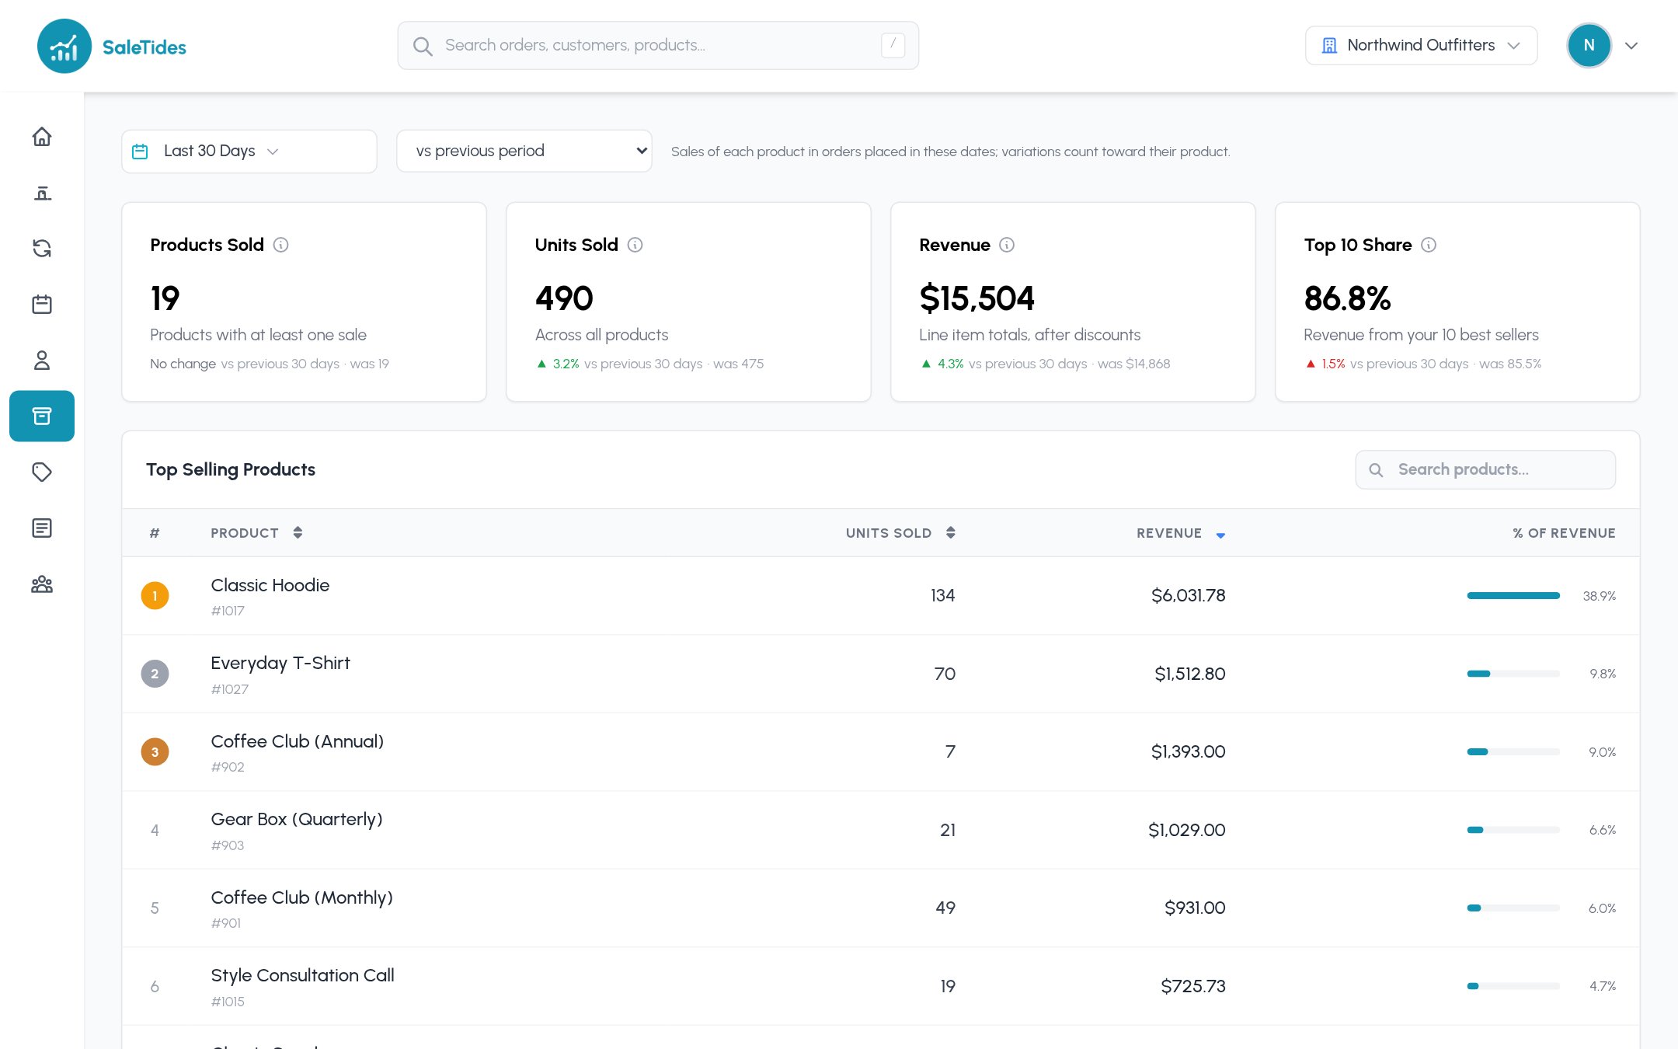This screenshot has height=1049, width=1678.
Task: Click the Classic Hoodie revenue share bar
Action: [x=1513, y=596]
